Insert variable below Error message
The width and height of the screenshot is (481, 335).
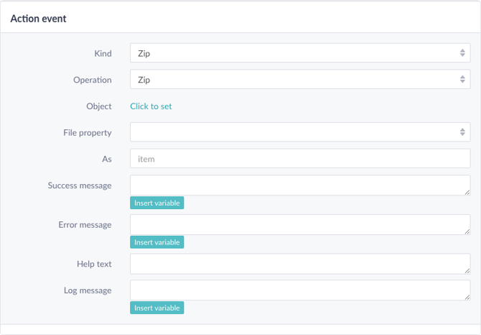click(x=157, y=242)
